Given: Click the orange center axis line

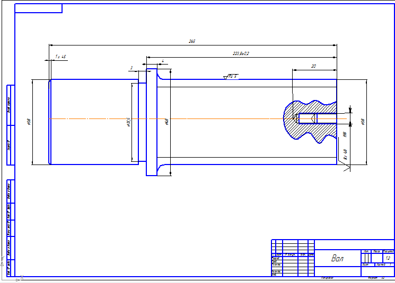Looking at the screenshot, I should 197,118.
